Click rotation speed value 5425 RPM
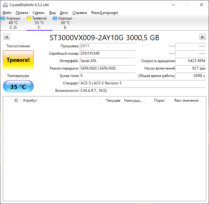Screen dimensions: 209x204 [x=190, y=61]
